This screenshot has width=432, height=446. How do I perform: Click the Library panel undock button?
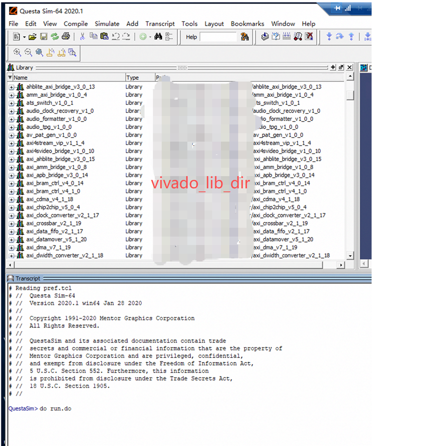[x=341, y=67]
